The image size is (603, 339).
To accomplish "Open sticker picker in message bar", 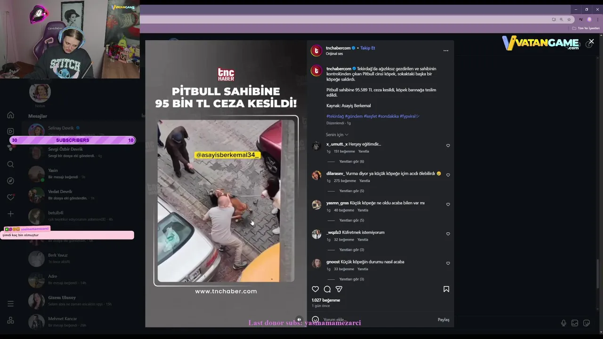I will click(x=587, y=323).
